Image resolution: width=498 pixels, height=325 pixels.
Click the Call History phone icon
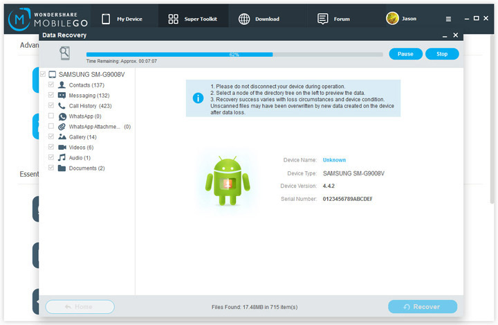(62, 106)
